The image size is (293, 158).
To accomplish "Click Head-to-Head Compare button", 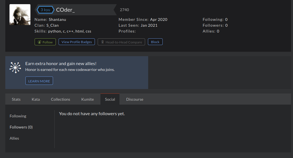I will click(121, 42).
